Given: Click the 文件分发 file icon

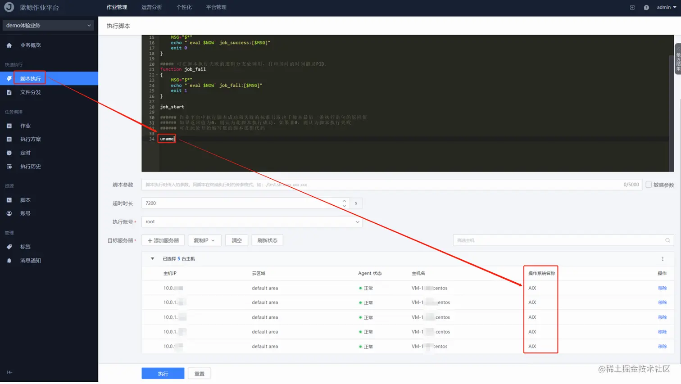Looking at the screenshot, I should tap(9, 92).
